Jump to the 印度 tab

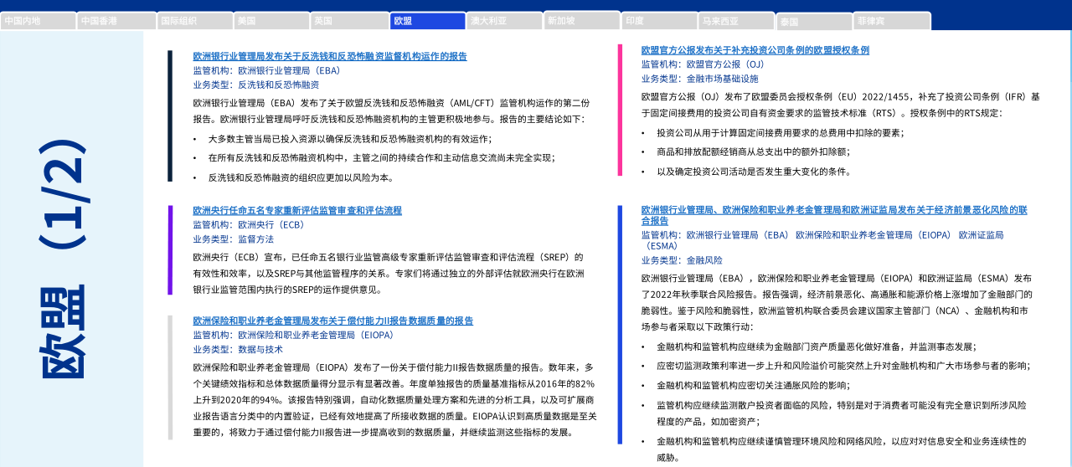659,21
